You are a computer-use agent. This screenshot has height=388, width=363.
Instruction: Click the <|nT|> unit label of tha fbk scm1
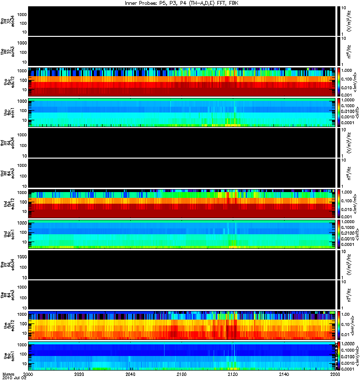pos(357,113)
